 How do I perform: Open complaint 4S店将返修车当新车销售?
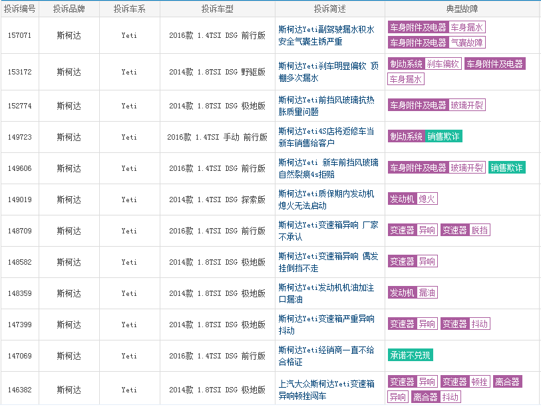tap(326, 137)
